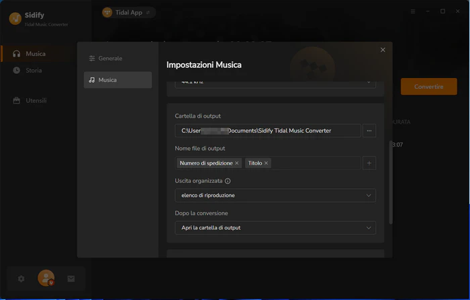
Task: Switch source using the Tidal App button
Action: 128,12
